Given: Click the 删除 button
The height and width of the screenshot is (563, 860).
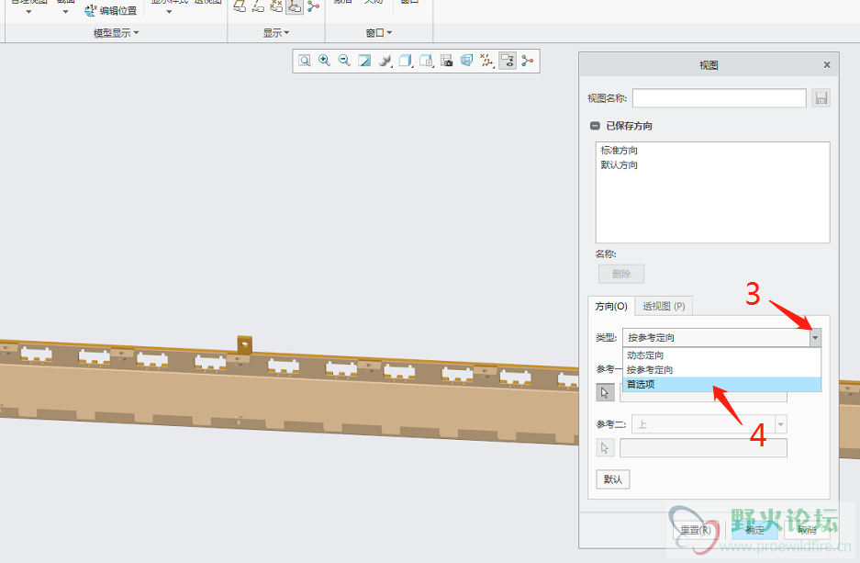Looking at the screenshot, I should [620, 274].
